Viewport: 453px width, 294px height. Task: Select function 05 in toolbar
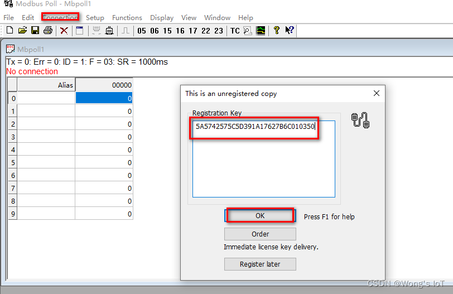(142, 31)
